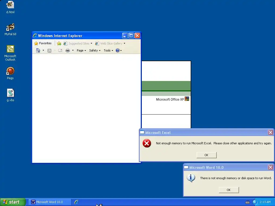
Task: Open Web Slice Gallery link
Action: click(x=109, y=43)
